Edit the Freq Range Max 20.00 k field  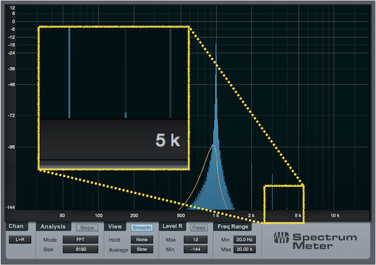click(x=244, y=249)
